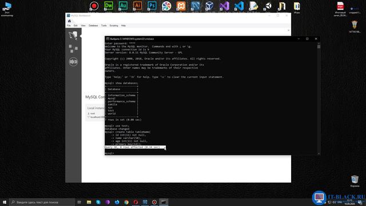Open the Edit menu in MySQL Workbench
366x206 pixels.
coord(75,25)
